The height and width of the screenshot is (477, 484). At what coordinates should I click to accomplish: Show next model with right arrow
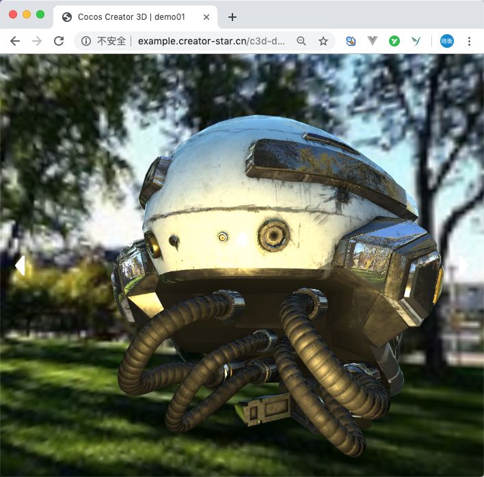pyautogui.click(x=463, y=265)
